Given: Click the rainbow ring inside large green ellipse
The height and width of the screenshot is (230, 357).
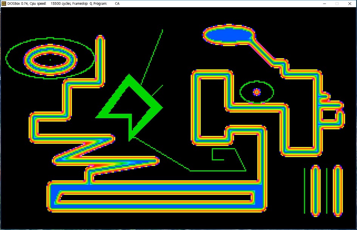Looking at the screenshot, I should [50, 60].
